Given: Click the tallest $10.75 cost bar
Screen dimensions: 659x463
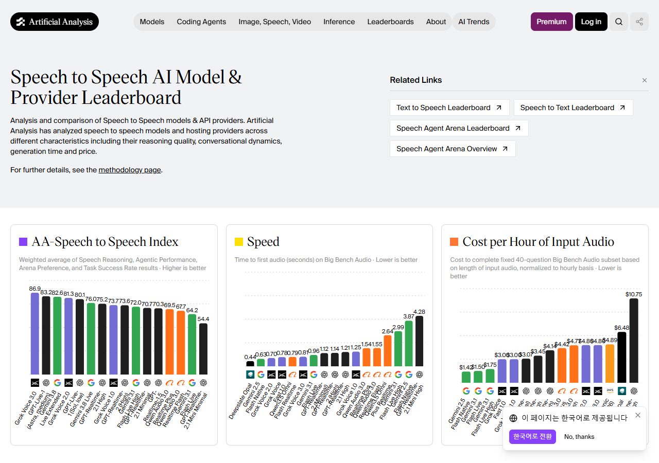Looking at the screenshot, I should click(x=634, y=341).
